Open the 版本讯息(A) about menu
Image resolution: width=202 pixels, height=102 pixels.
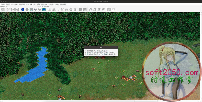pyautogui.click(x=63, y=4)
